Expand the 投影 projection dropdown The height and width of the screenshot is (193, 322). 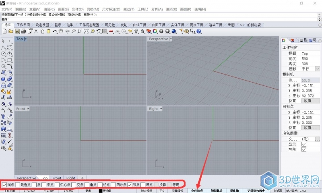pyautogui.click(x=317, y=69)
